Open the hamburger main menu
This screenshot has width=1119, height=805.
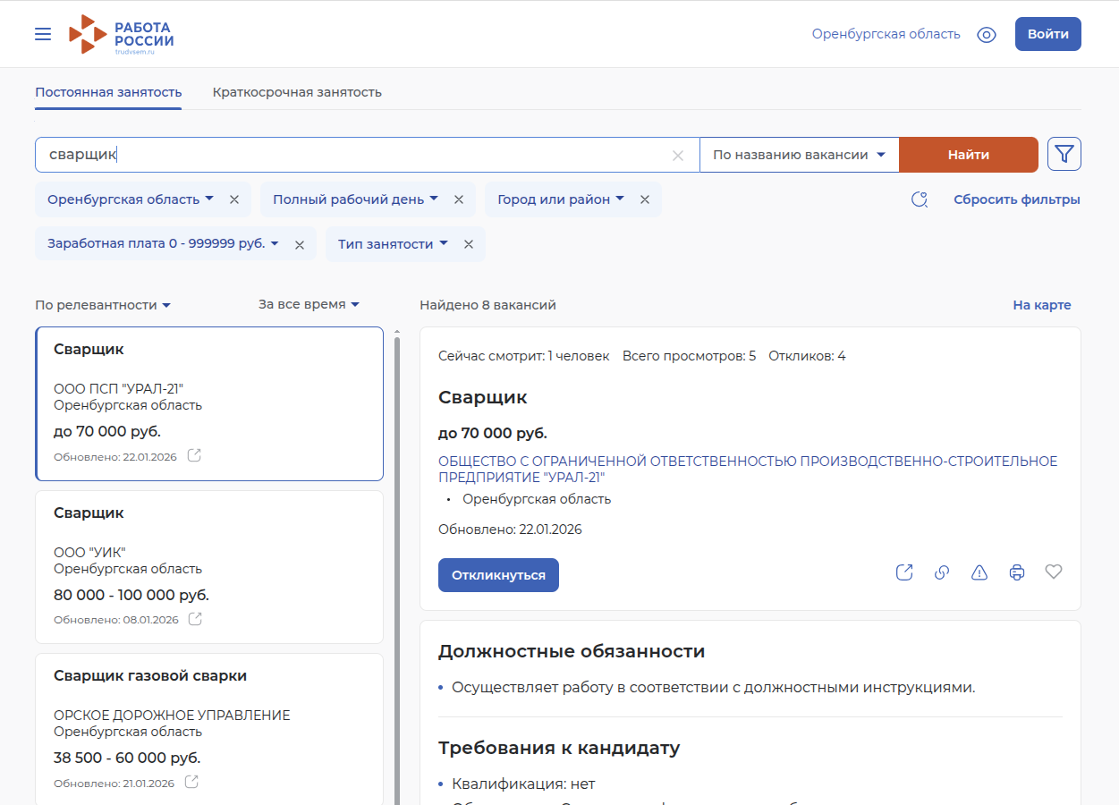[43, 34]
